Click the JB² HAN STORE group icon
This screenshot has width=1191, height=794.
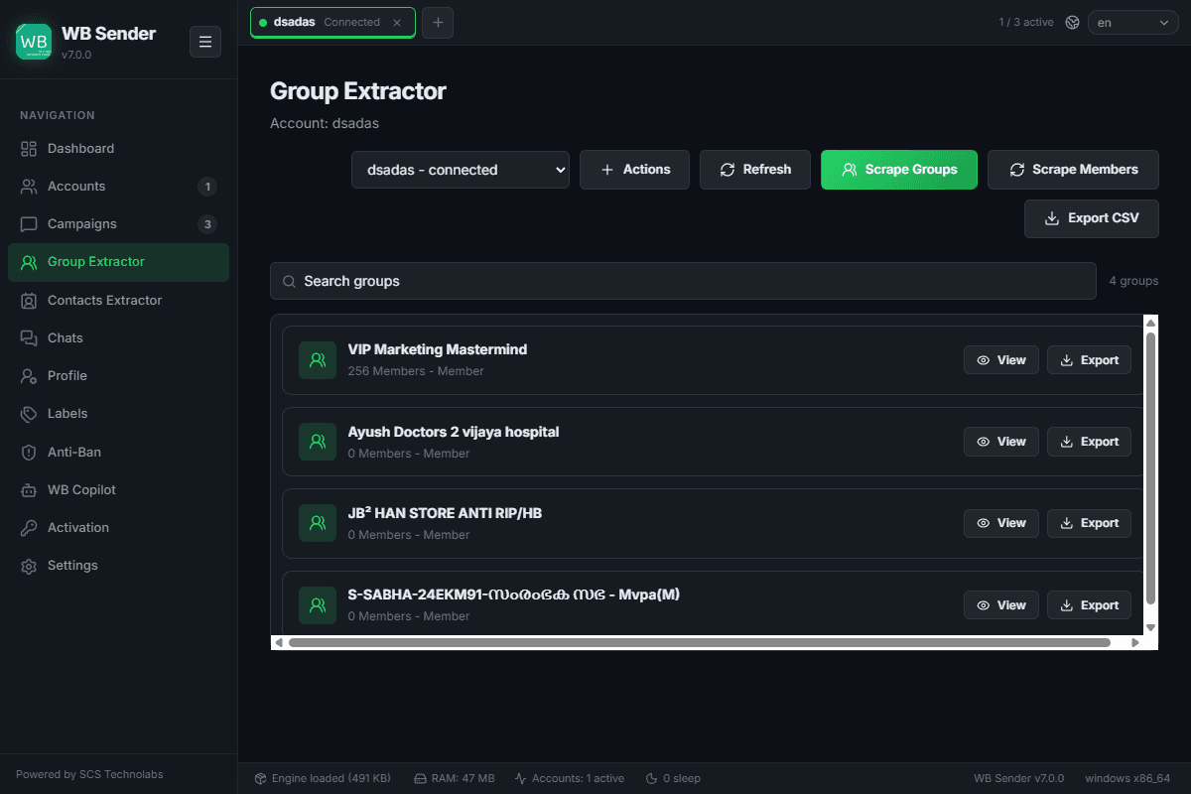[318, 523]
